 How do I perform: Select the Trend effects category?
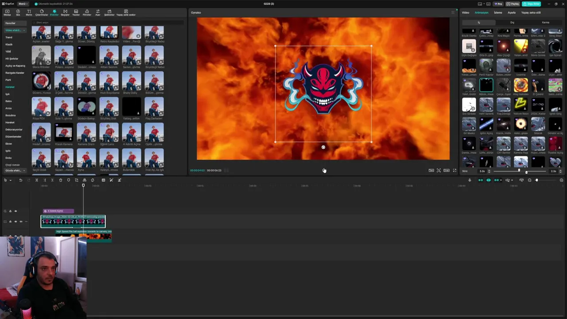[x=8, y=37]
